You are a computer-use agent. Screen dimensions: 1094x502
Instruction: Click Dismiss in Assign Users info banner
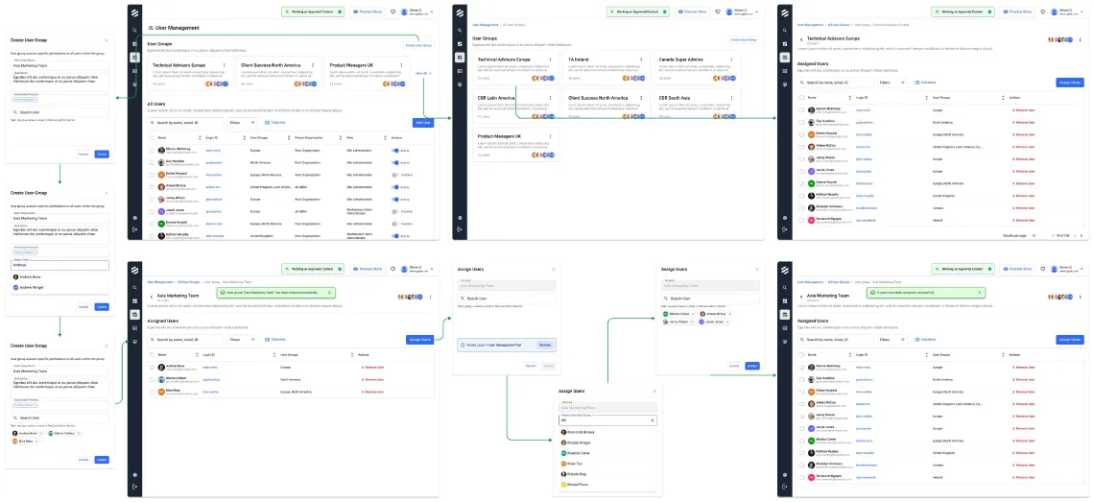pyautogui.click(x=544, y=345)
